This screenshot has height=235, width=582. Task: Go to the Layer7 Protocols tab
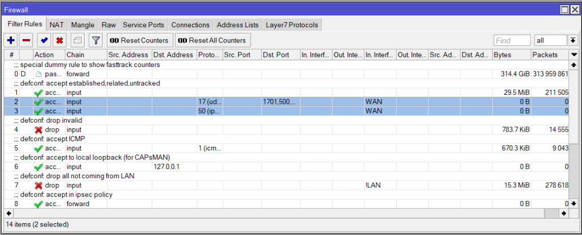click(292, 25)
